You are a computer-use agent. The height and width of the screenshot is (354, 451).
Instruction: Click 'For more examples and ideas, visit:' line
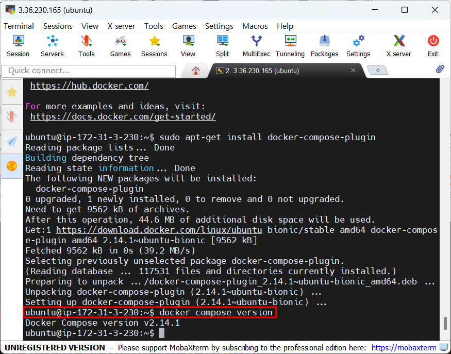[x=115, y=106]
